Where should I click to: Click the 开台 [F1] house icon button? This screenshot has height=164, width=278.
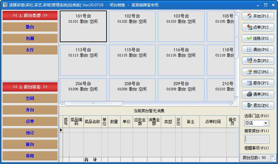[258, 16]
